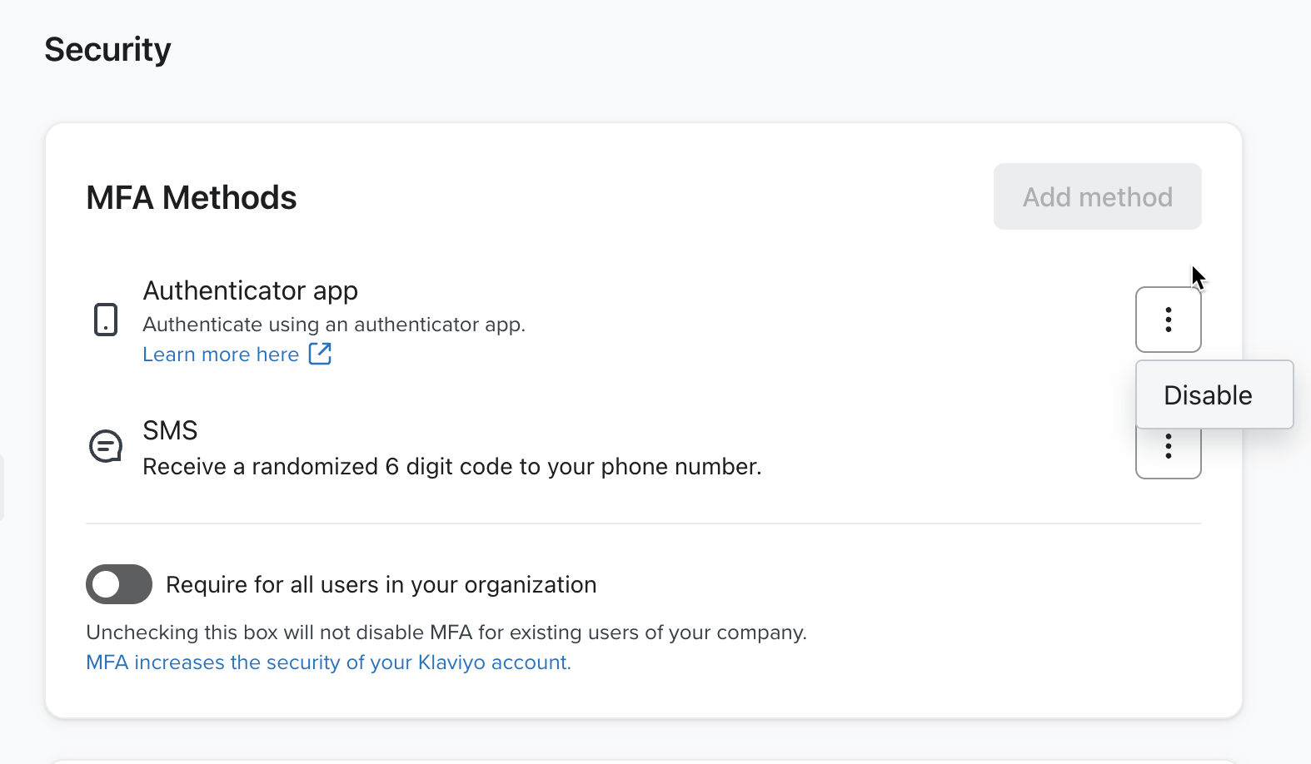Open 'MFA increases the security' link
The image size is (1311, 764).
click(x=328, y=662)
